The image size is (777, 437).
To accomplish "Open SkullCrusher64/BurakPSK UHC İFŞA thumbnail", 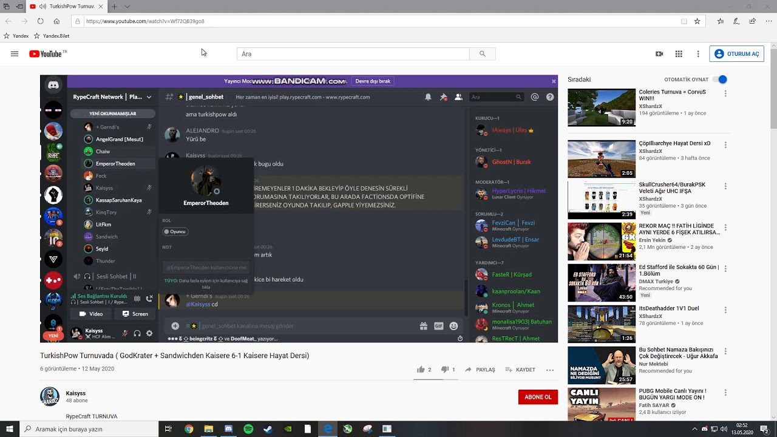I will pyautogui.click(x=602, y=200).
